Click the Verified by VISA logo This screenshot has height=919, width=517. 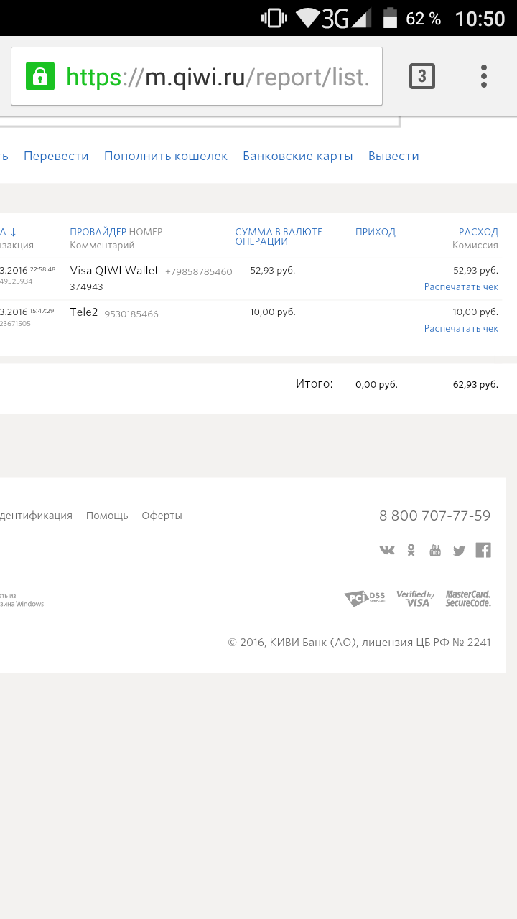coord(416,598)
